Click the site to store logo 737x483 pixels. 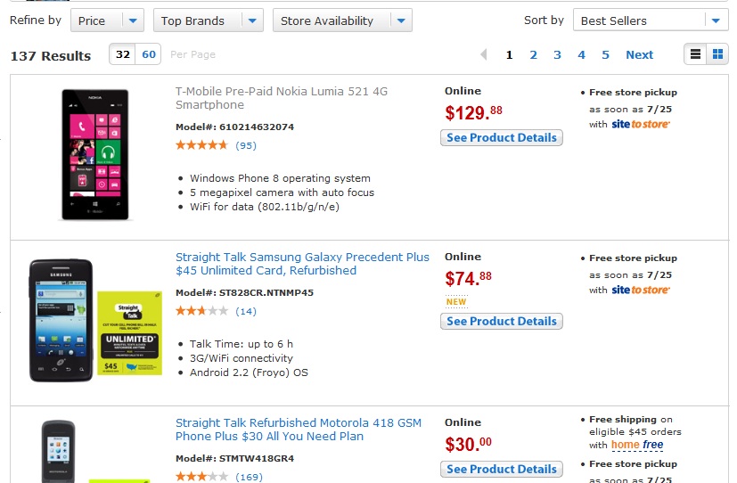coord(640,125)
